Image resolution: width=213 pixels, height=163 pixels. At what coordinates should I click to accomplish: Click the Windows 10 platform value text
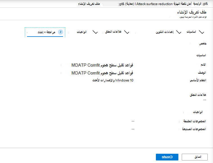click(113, 80)
